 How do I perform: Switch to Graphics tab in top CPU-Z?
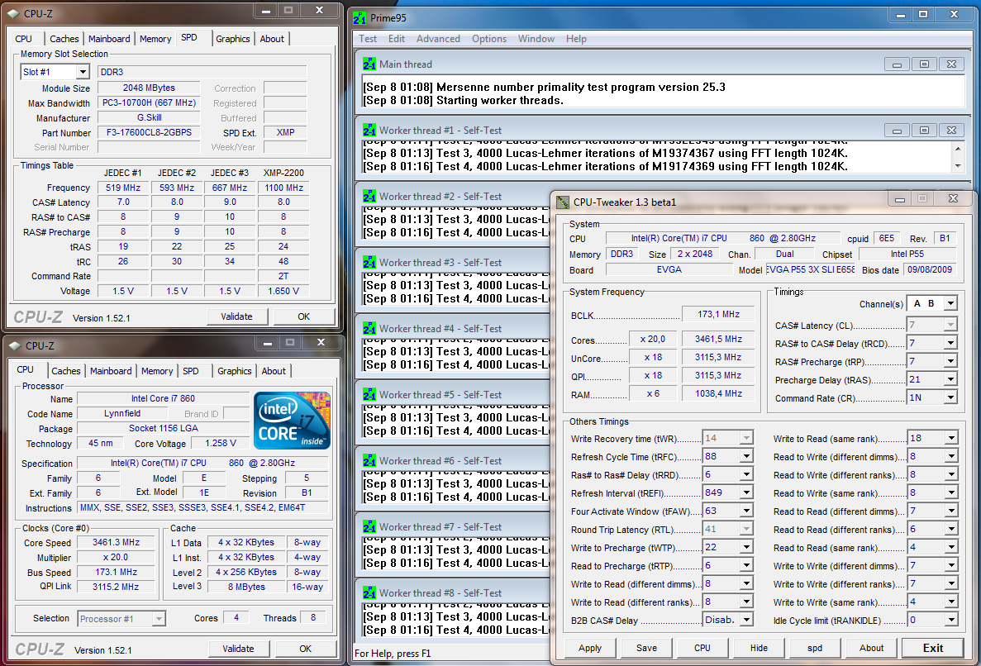click(x=233, y=39)
